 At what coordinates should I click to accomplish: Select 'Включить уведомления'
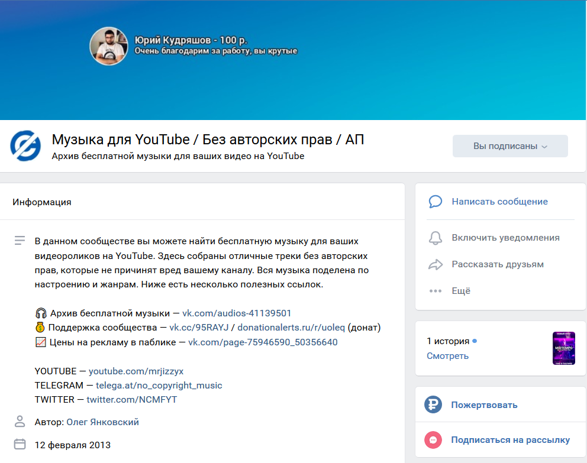coord(506,238)
